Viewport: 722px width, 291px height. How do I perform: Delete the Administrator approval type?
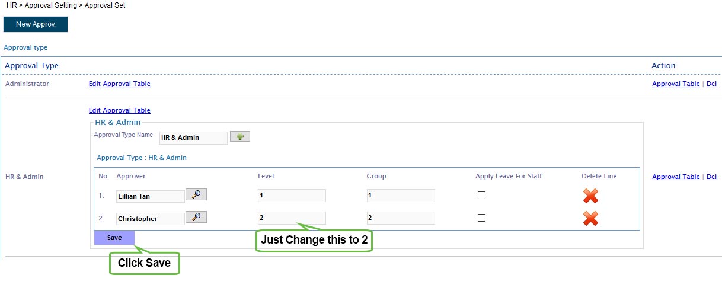(711, 84)
